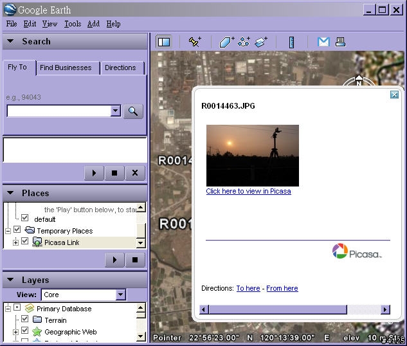Viewport: 407px width, 346px height.
Task: Switch to the Directions tab
Action: pos(122,68)
